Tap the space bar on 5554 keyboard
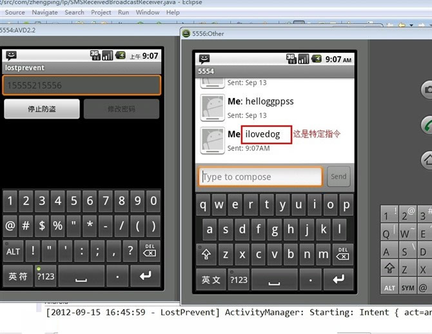 pyautogui.click(x=81, y=276)
